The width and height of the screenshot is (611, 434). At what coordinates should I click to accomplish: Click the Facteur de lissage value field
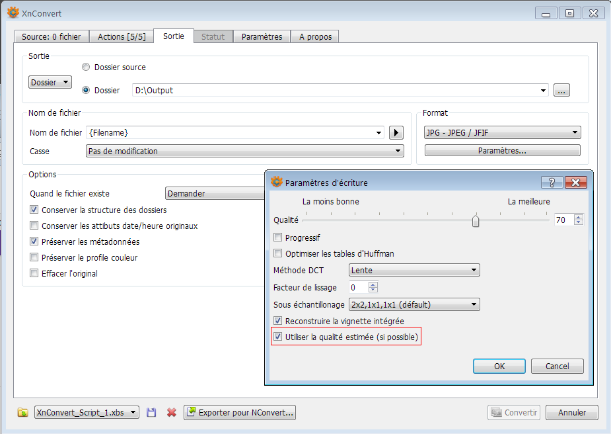pos(359,288)
